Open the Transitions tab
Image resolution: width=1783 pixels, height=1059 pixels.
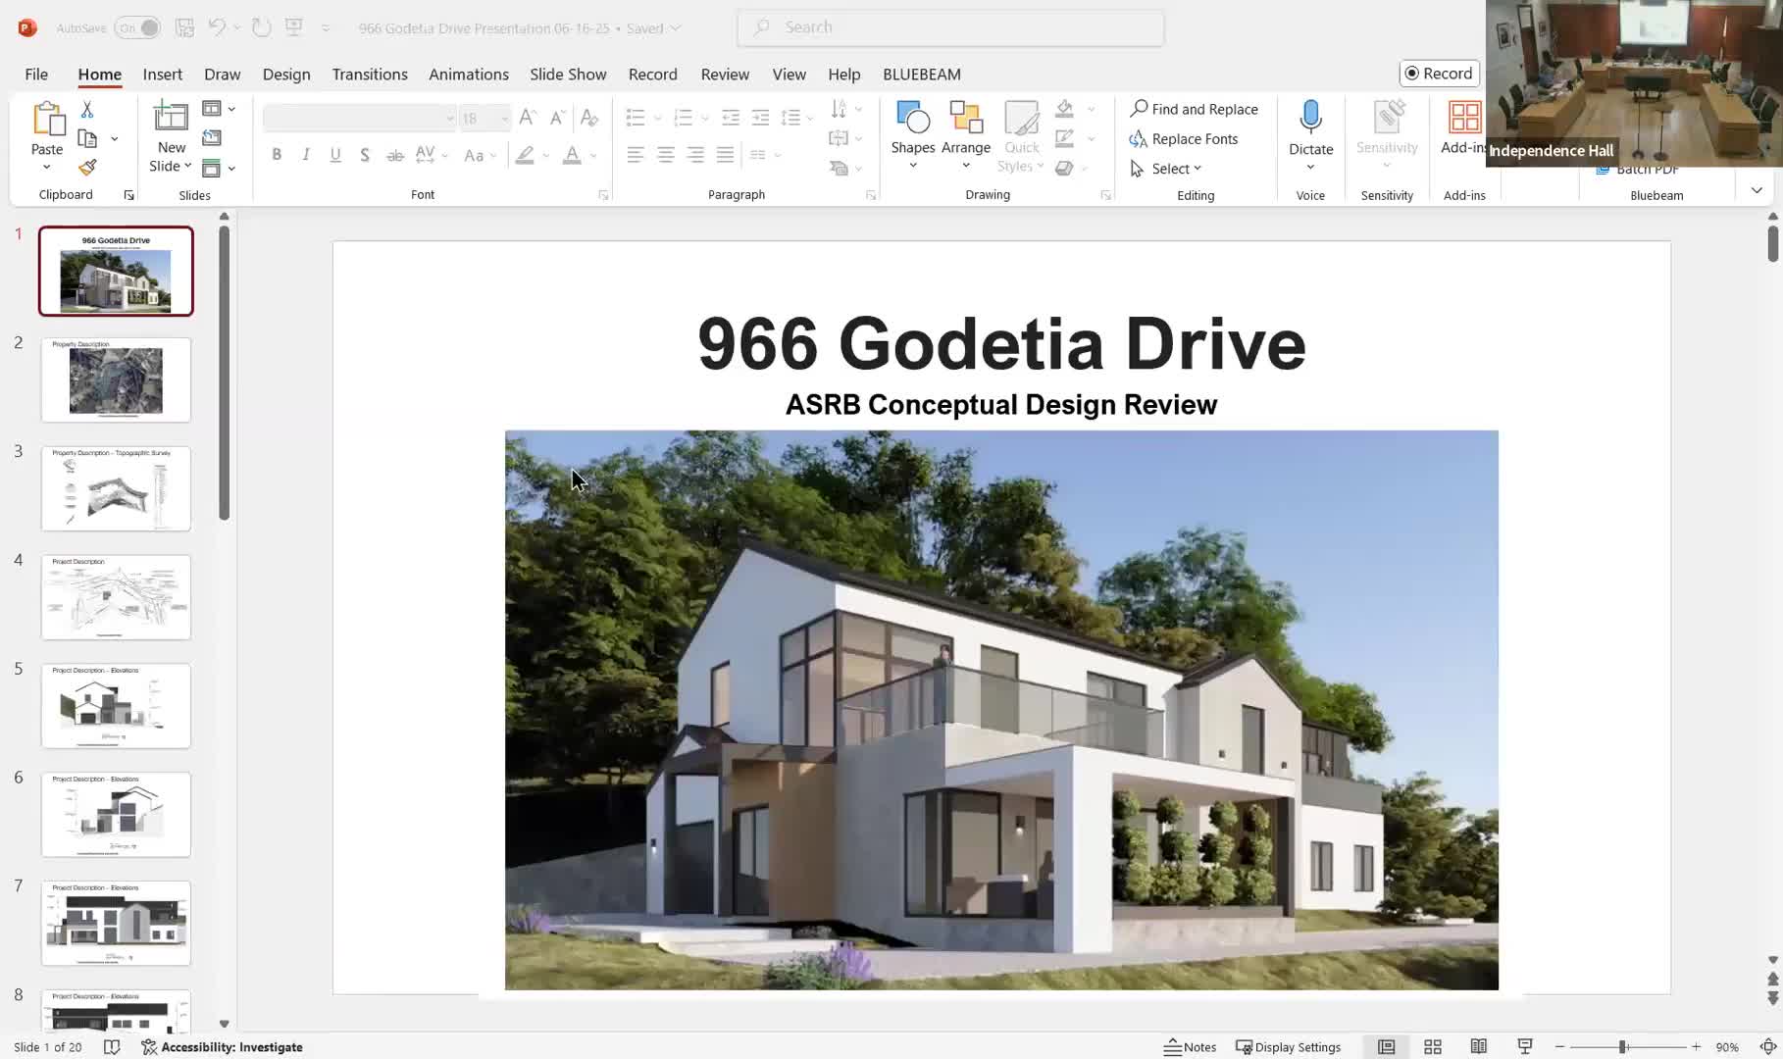[x=369, y=75]
